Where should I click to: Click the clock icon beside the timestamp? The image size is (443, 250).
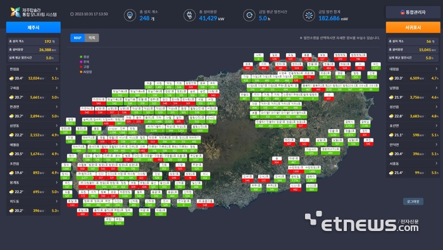[x=72, y=14]
